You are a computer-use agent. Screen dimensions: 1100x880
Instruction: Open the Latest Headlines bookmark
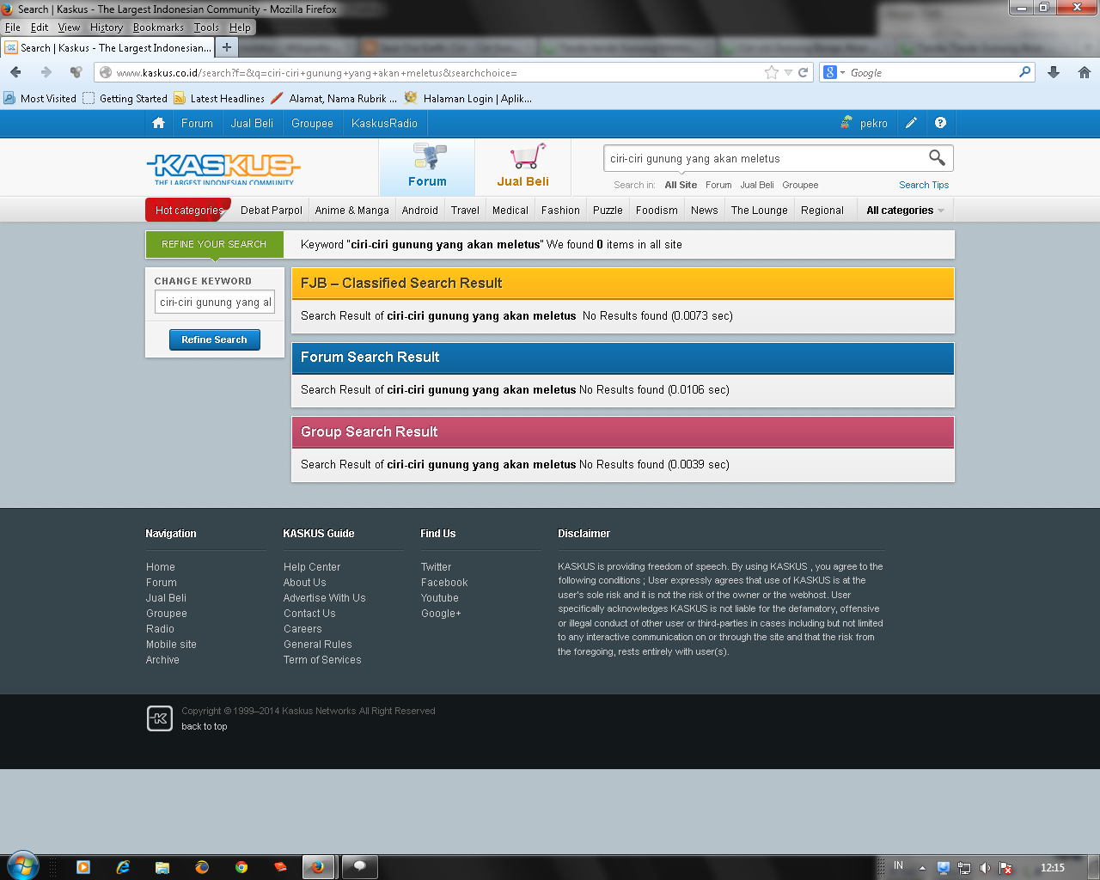pyautogui.click(x=219, y=99)
